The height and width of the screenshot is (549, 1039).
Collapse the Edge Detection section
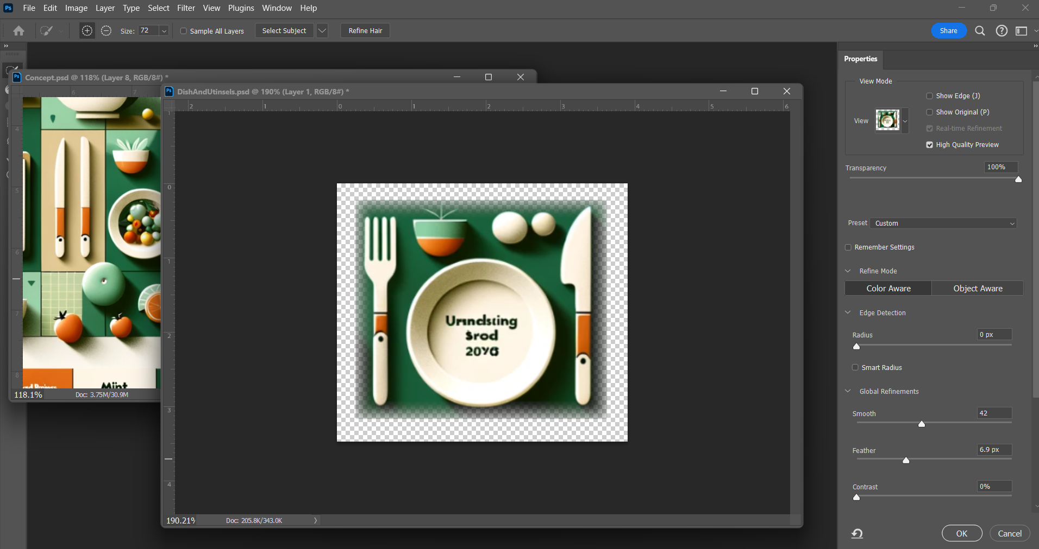pyautogui.click(x=848, y=312)
